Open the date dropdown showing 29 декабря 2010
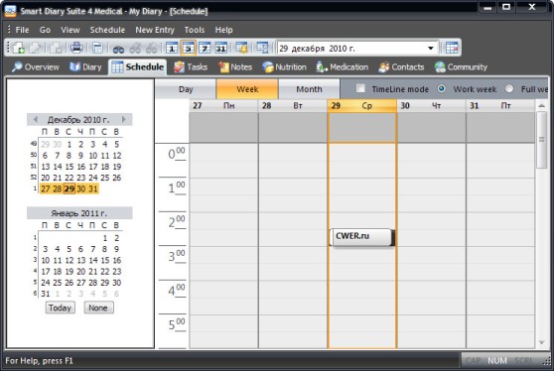This screenshot has width=554, height=371. click(x=431, y=49)
